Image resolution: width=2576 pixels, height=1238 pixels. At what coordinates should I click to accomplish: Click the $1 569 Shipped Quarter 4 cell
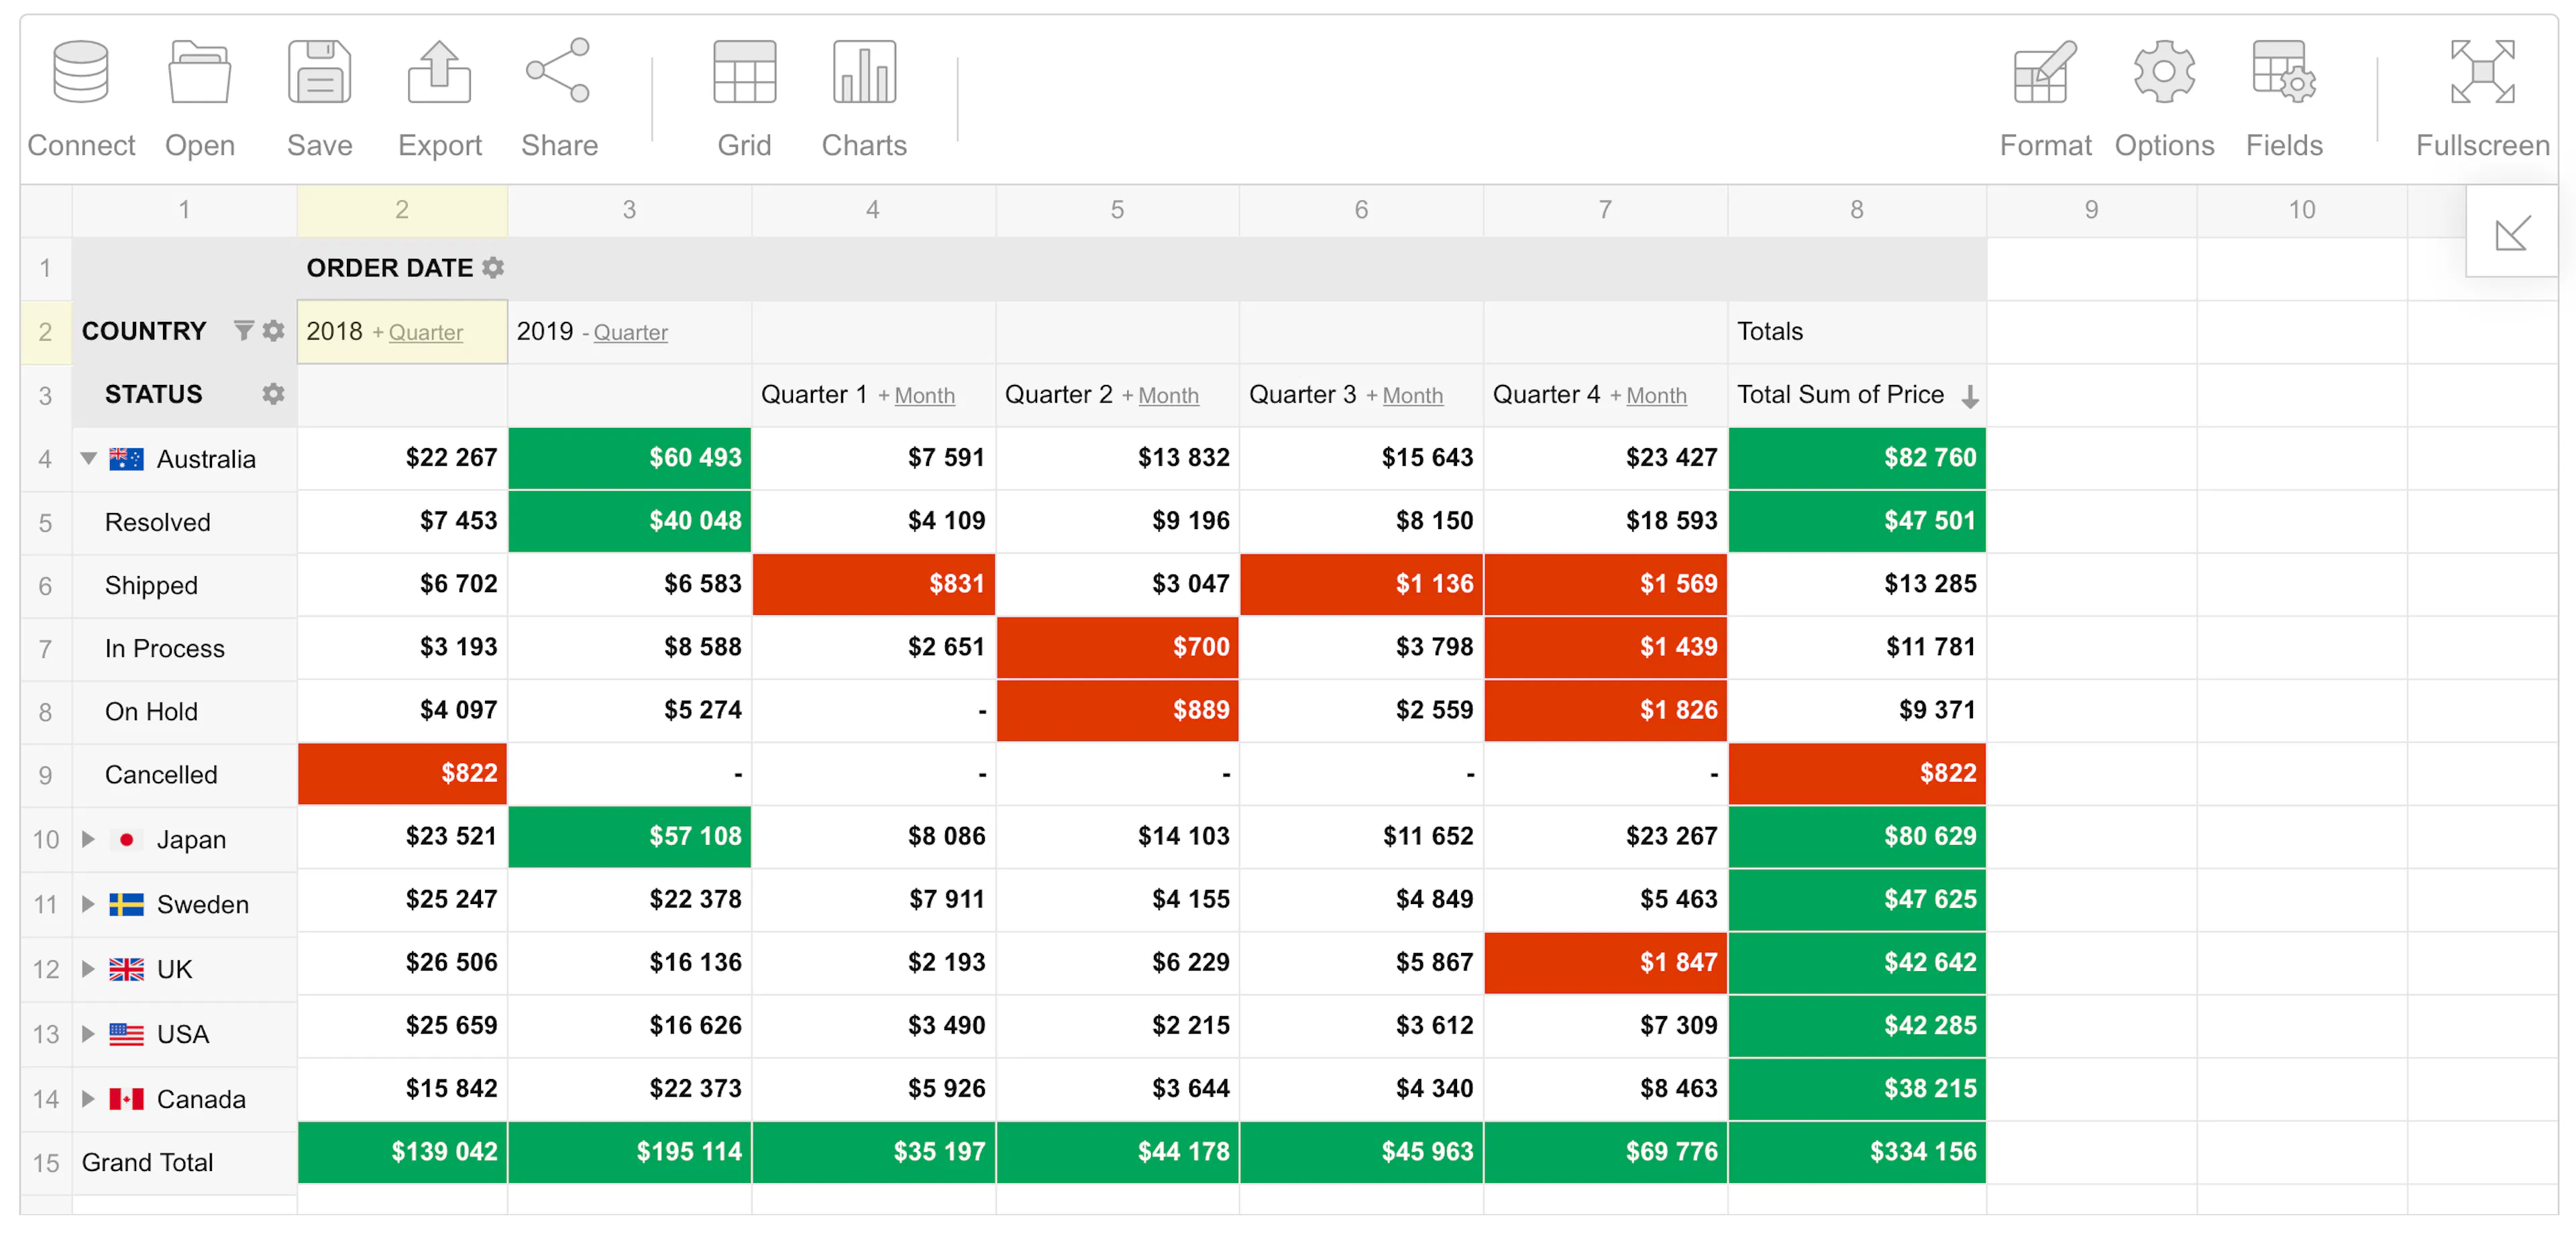(1606, 584)
